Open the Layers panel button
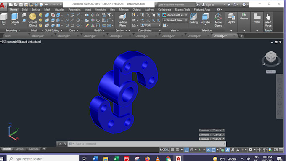This screenshot has height=161, width=286. [231, 18]
